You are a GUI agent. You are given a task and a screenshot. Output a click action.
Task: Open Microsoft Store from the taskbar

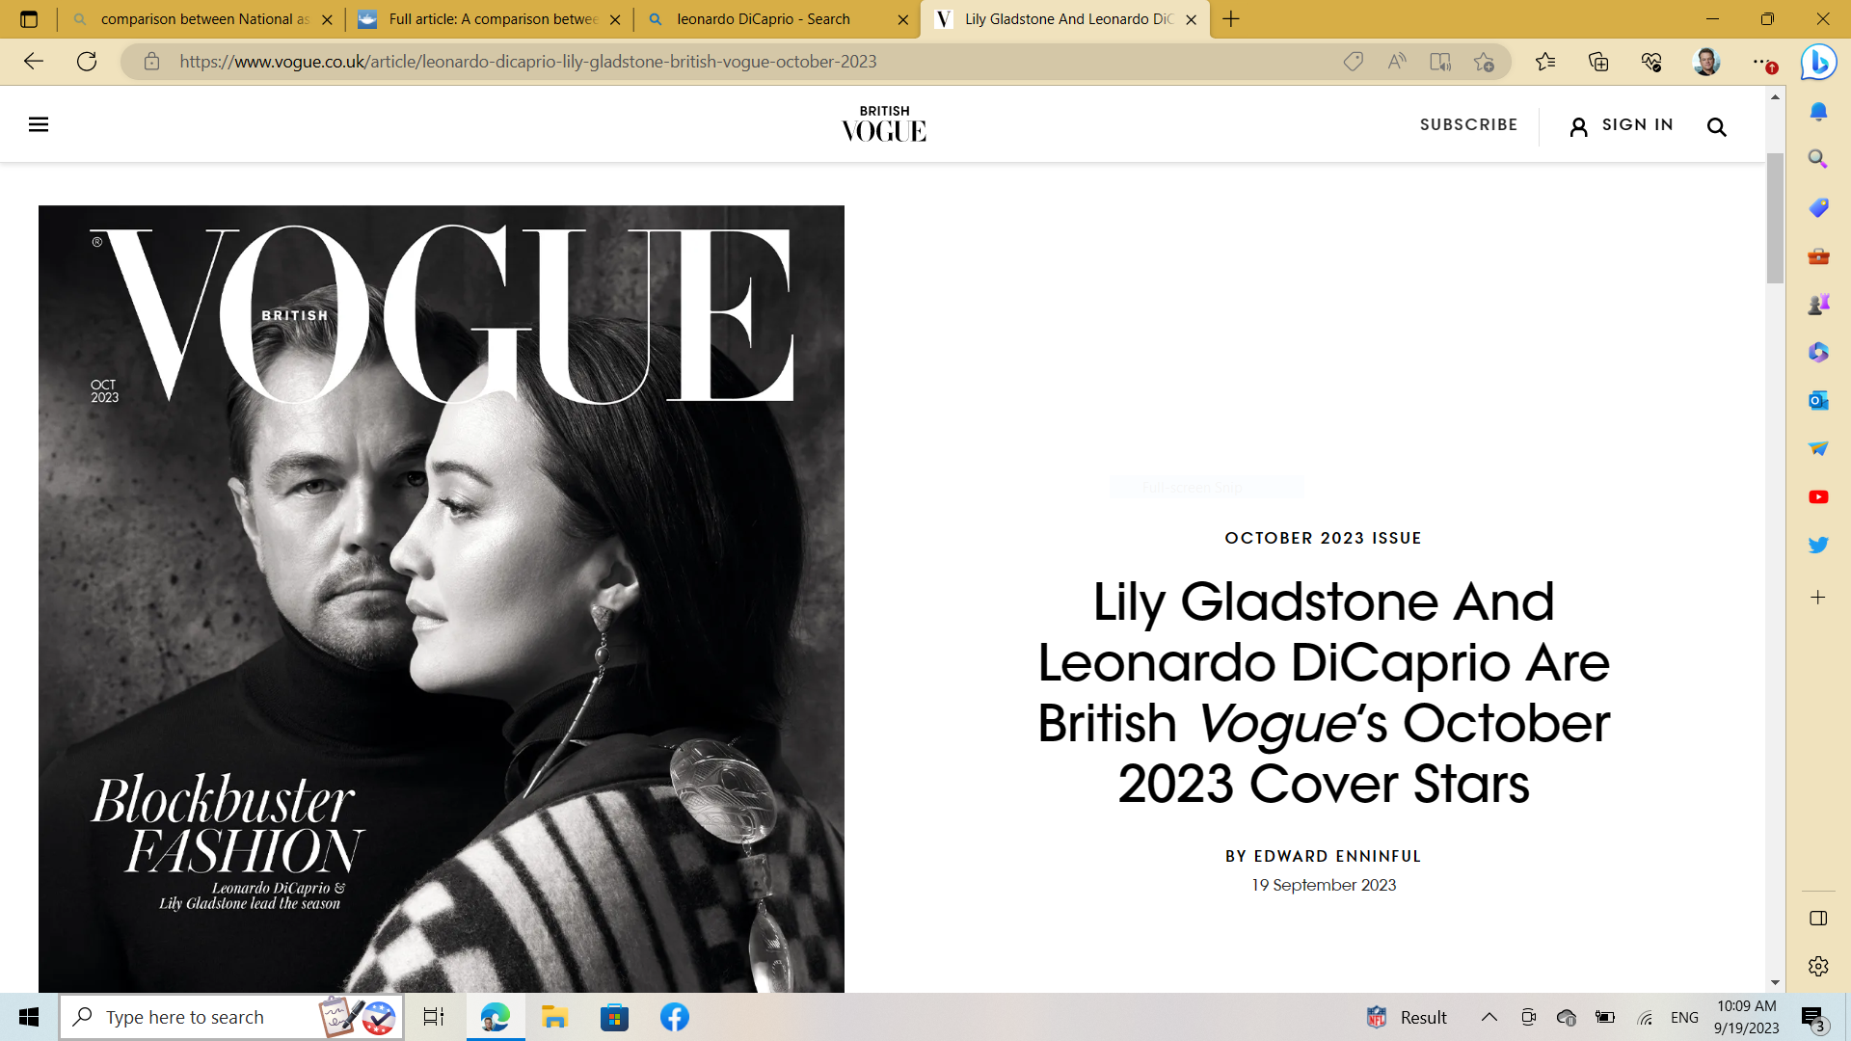click(614, 1017)
